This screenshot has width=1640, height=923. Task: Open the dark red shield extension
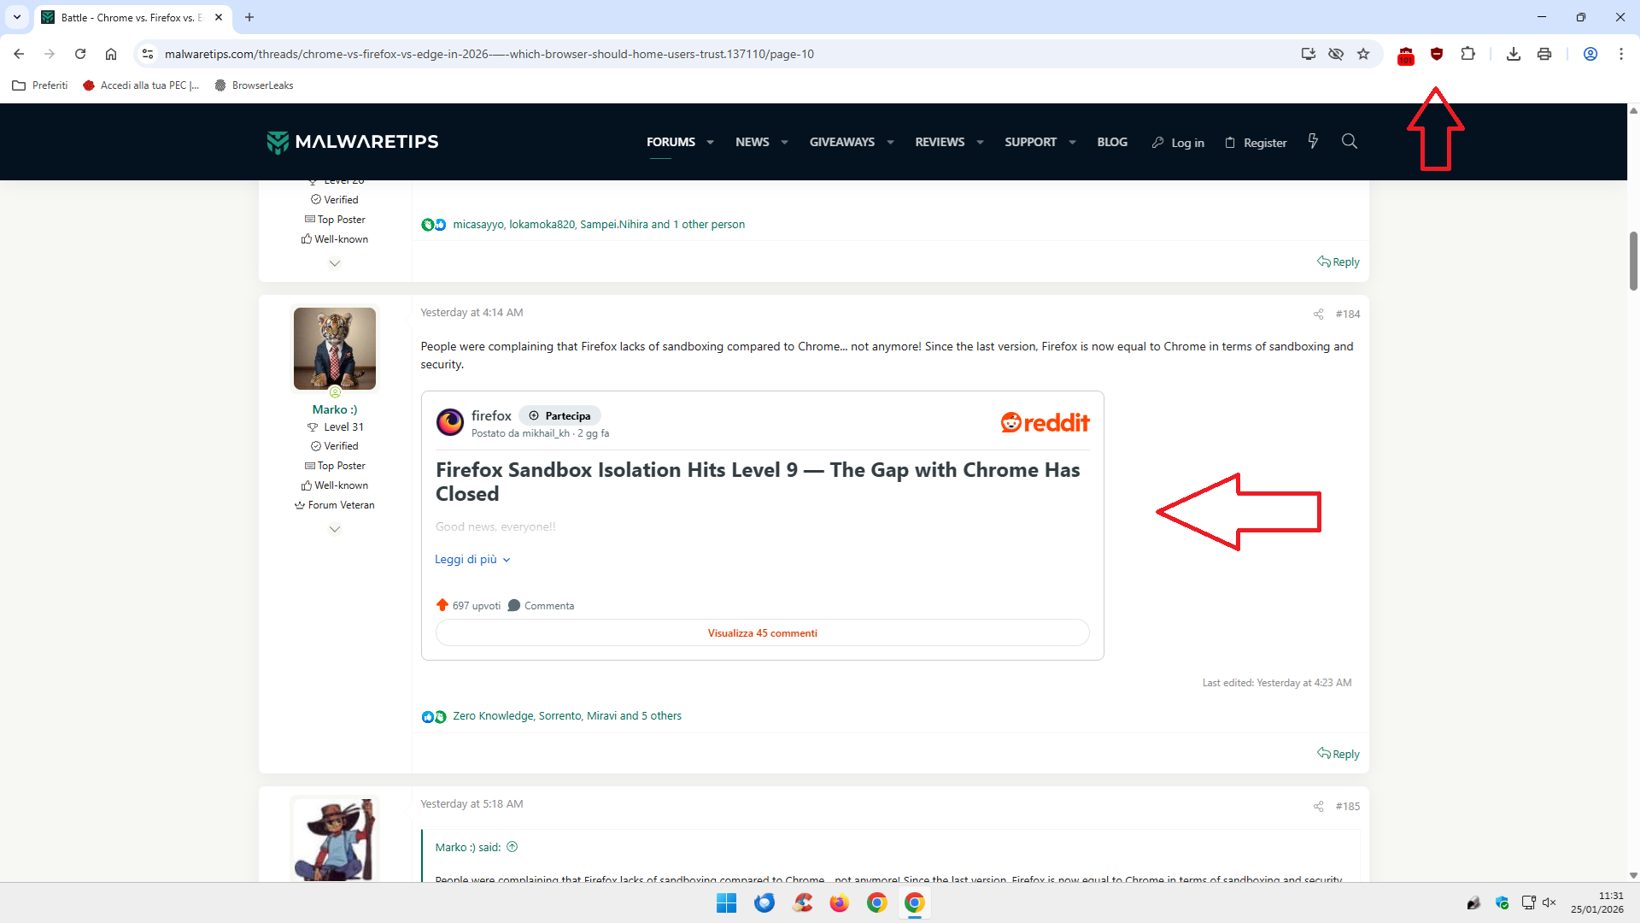(1437, 54)
